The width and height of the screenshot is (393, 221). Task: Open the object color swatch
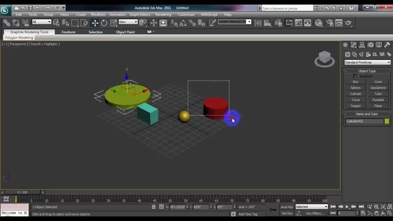point(387,122)
